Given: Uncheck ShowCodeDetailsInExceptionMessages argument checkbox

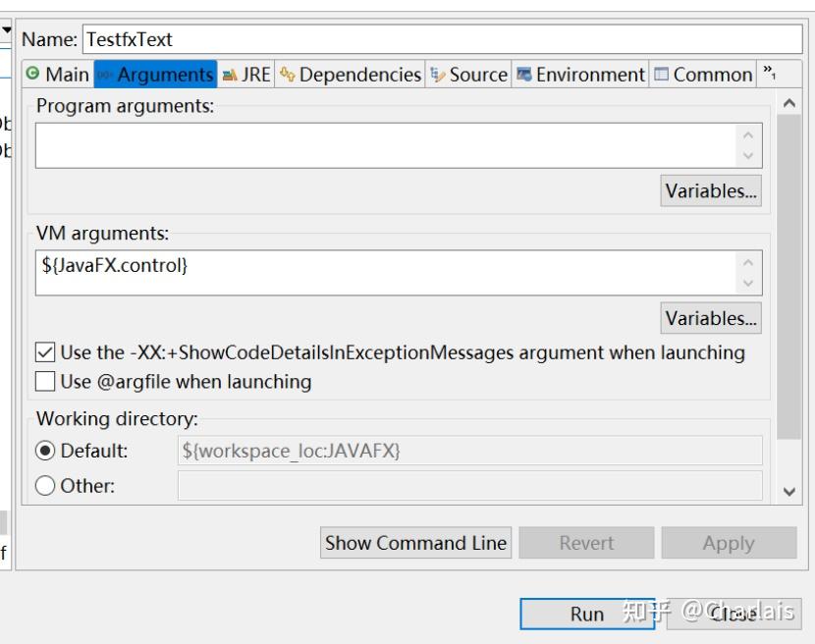Looking at the screenshot, I should (x=45, y=352).
